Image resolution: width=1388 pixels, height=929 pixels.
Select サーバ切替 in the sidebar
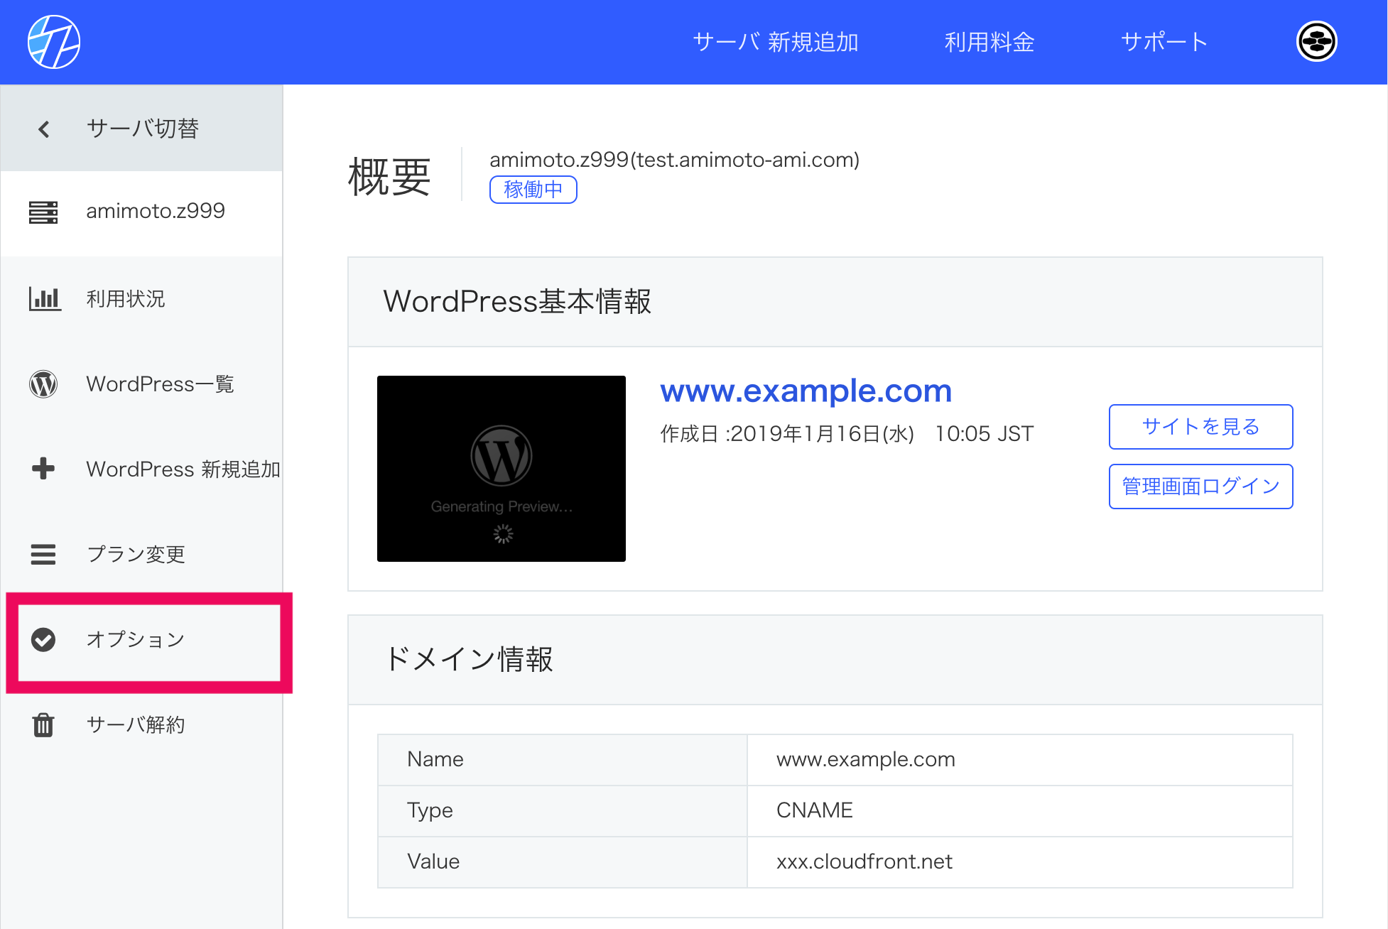click(142, 129)
